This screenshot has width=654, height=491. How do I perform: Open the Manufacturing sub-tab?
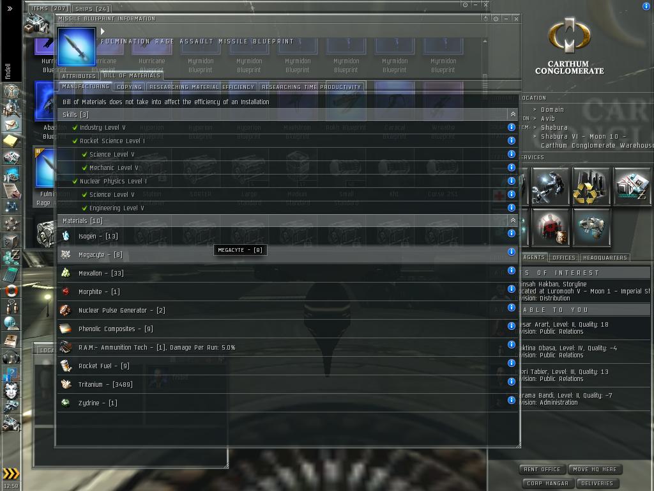click(86, 86)
